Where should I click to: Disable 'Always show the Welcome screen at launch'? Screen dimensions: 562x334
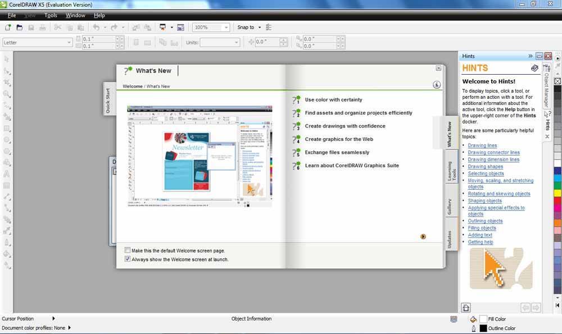point(128,259)
